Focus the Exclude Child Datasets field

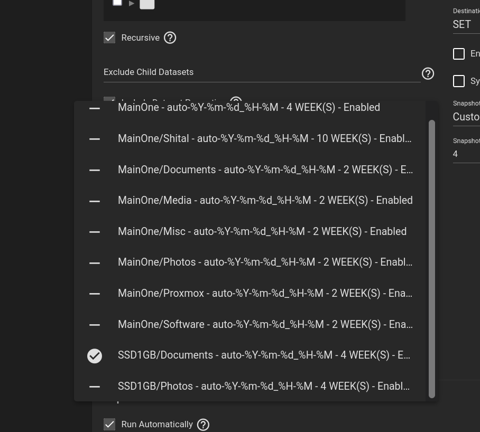click(262, 72)
